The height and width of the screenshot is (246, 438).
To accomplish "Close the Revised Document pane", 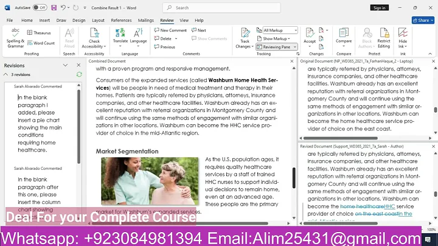I will [434, 147].
